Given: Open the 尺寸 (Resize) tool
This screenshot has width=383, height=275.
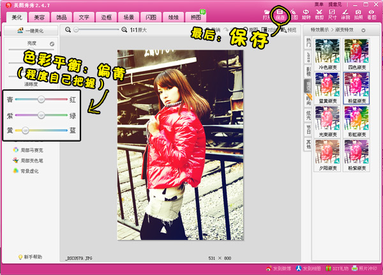Looking at the screenshot, I should point(333,14).
